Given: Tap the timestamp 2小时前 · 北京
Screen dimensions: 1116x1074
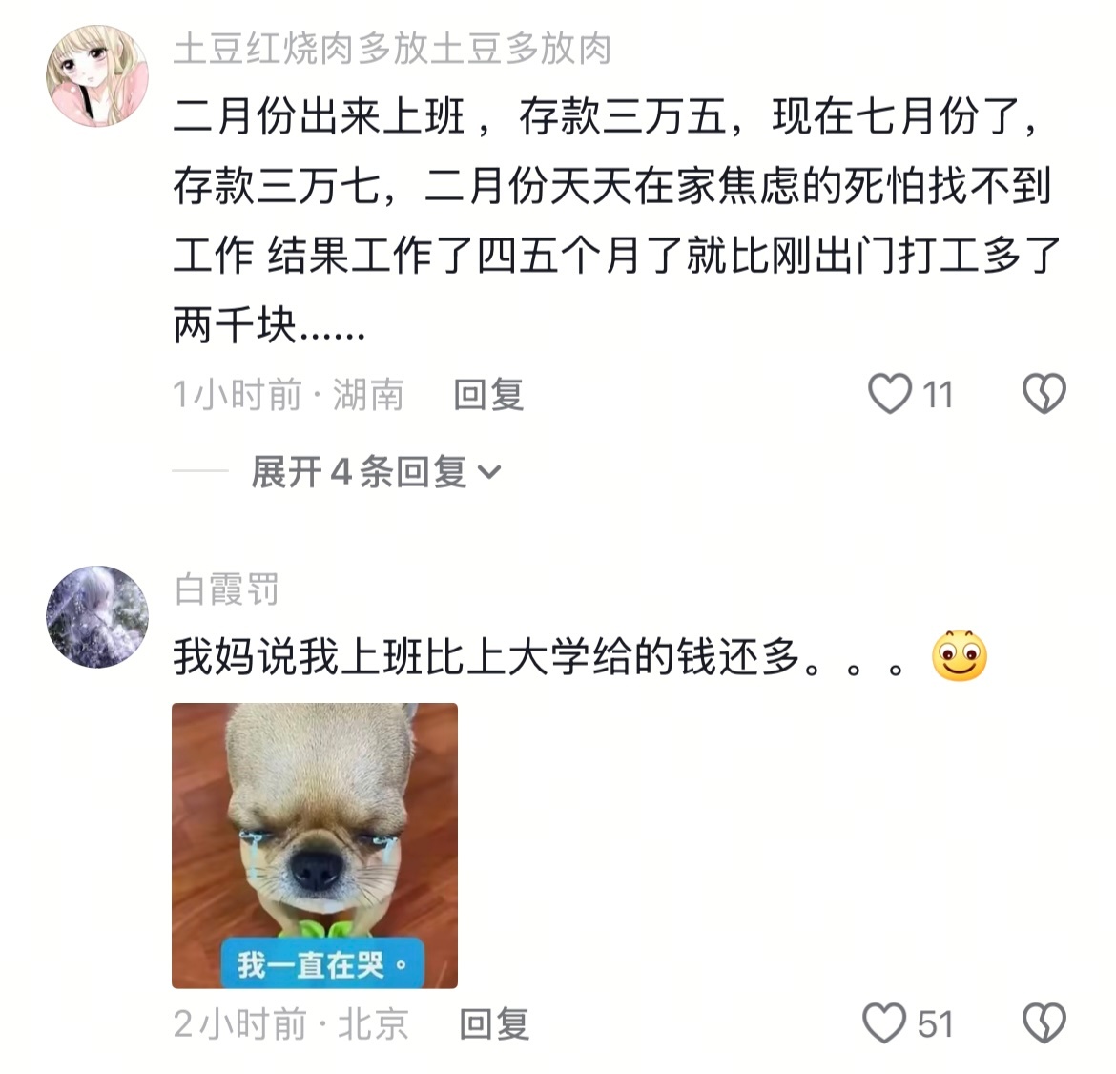Looking at the screenshot, I should click(x=291, y=1024).
